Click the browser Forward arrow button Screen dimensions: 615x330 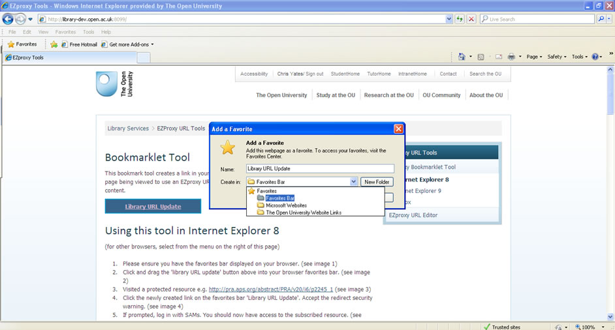click(x=20, y=19)
